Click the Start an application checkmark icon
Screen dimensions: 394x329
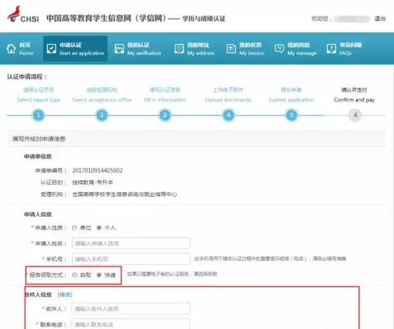pos(51,49)
